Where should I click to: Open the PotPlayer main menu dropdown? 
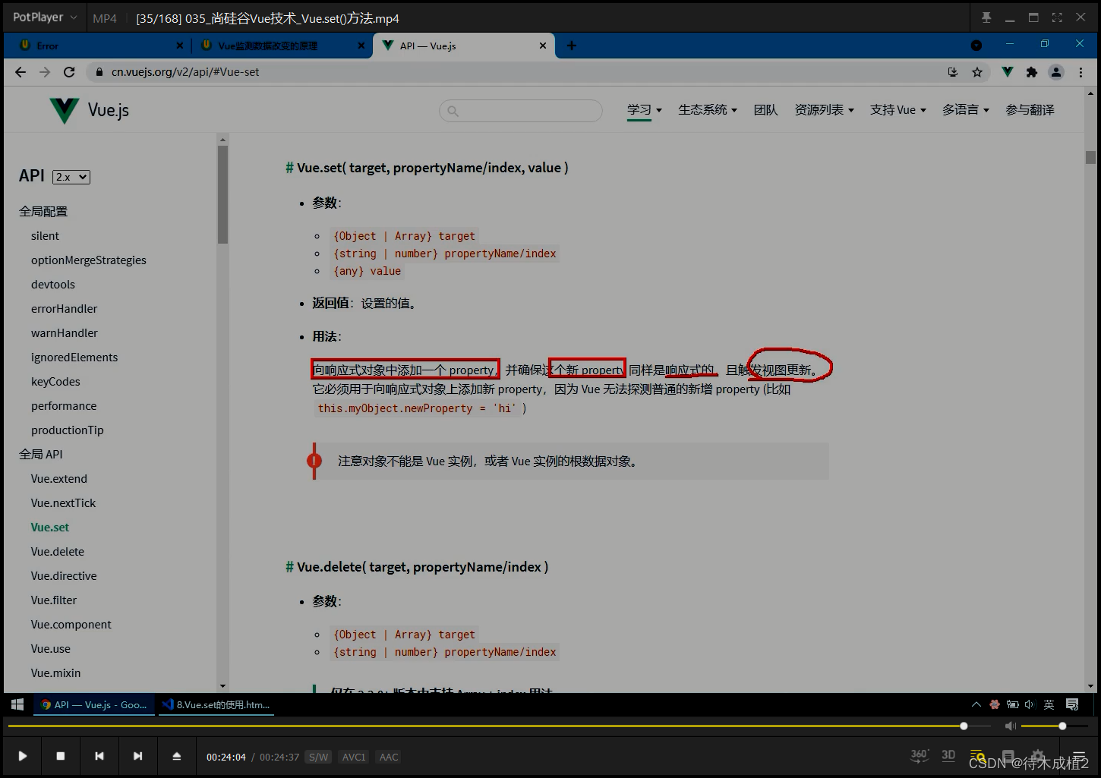pyautogui.click(x=45, y=17)
